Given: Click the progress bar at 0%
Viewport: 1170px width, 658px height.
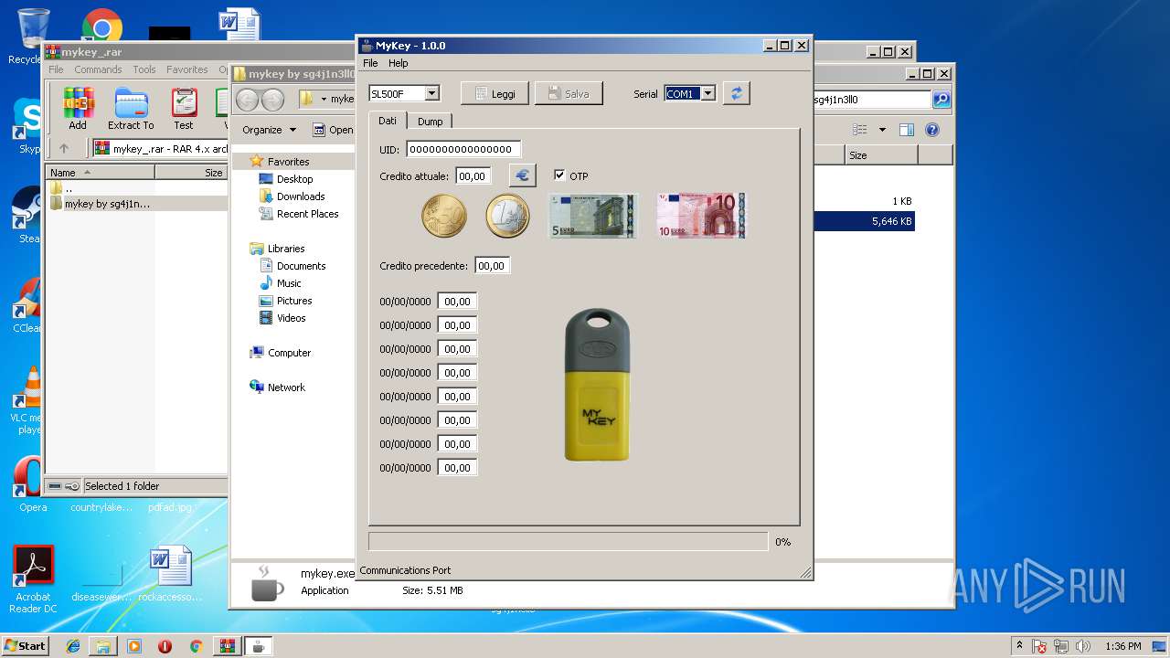Looking at the screenshot, I should tap(568, 542).
